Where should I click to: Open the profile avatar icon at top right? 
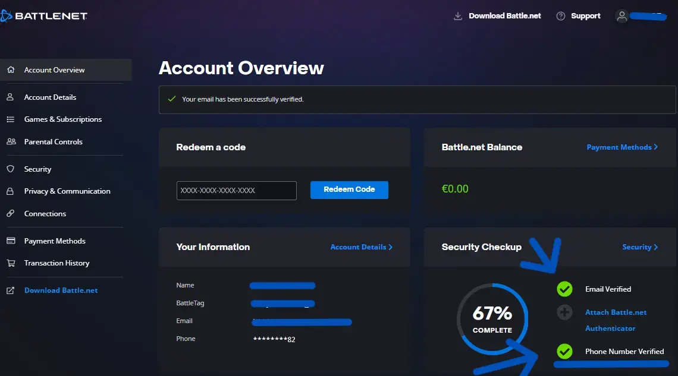pos(621,16)
